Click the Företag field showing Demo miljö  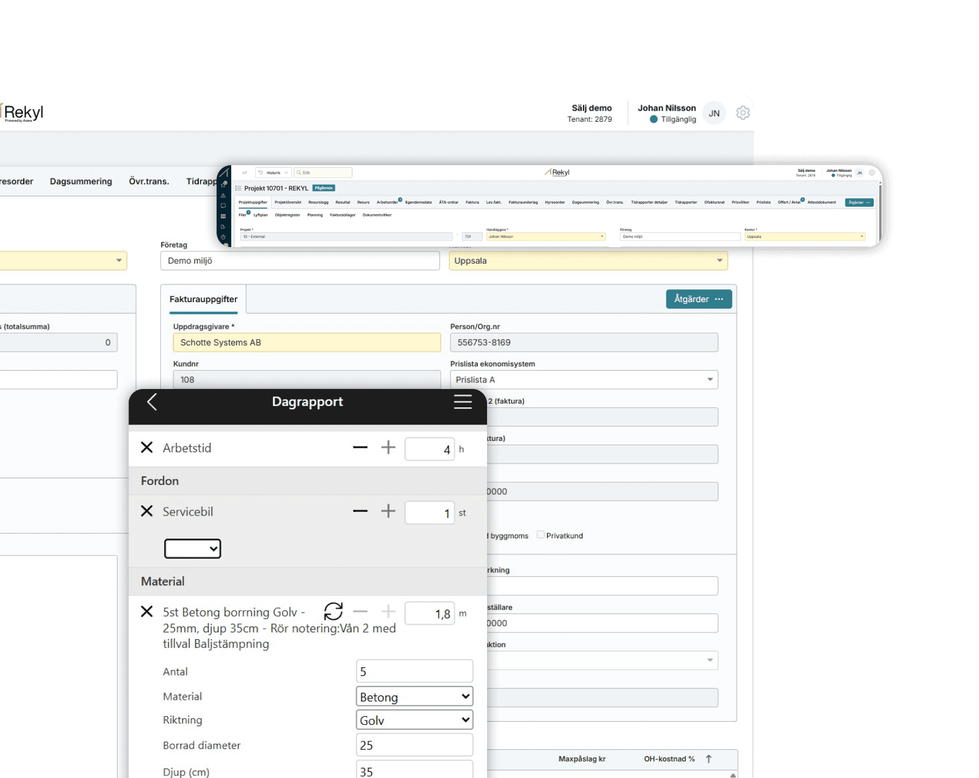click(x=300, y=261)
